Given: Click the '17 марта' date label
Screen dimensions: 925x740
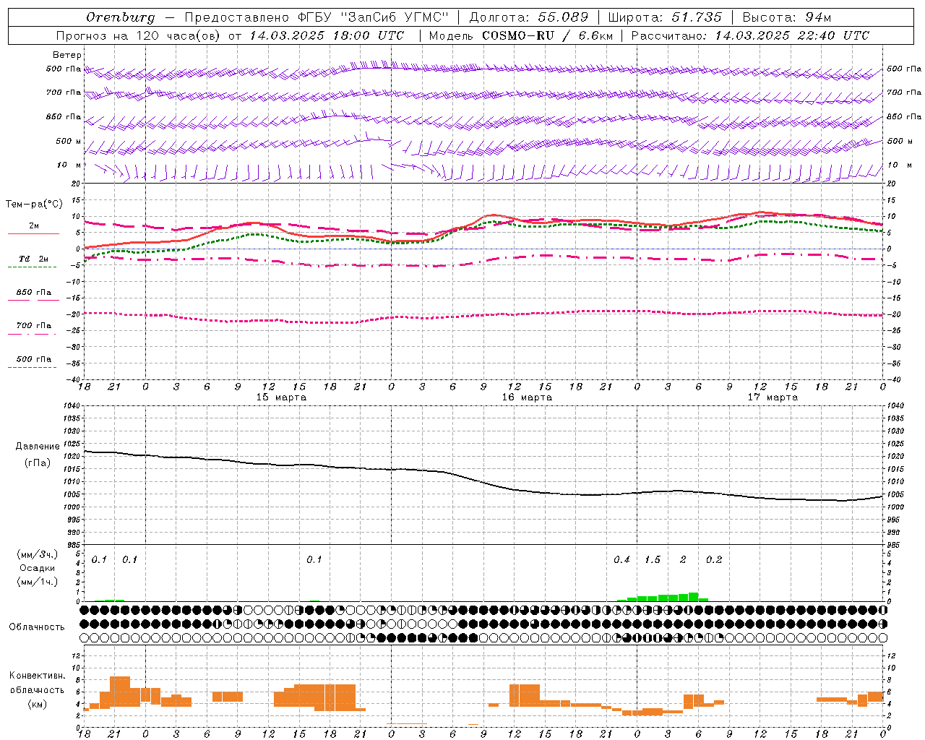Looking at the screenshot, I should tap(773, 397).
